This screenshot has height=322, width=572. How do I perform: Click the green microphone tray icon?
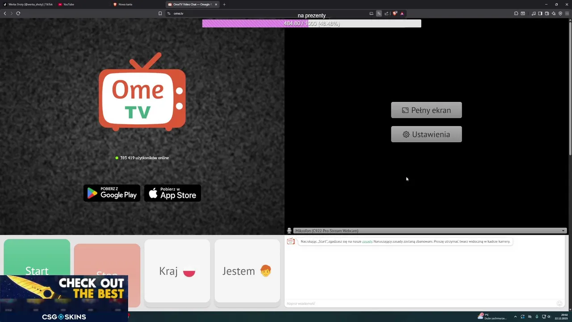(x=537, y=317)
